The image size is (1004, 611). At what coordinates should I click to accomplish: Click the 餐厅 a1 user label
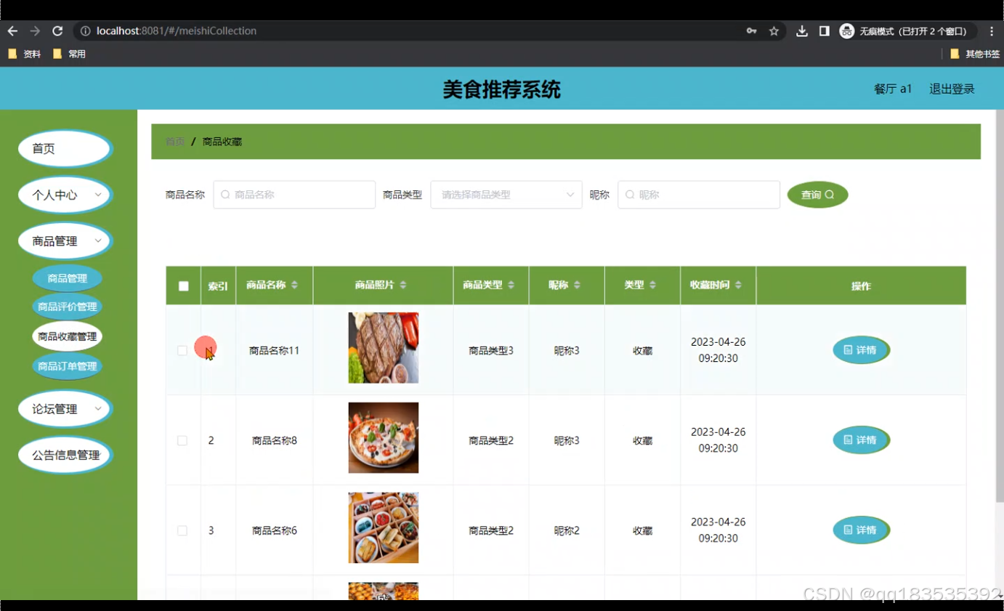click(893, 89)
